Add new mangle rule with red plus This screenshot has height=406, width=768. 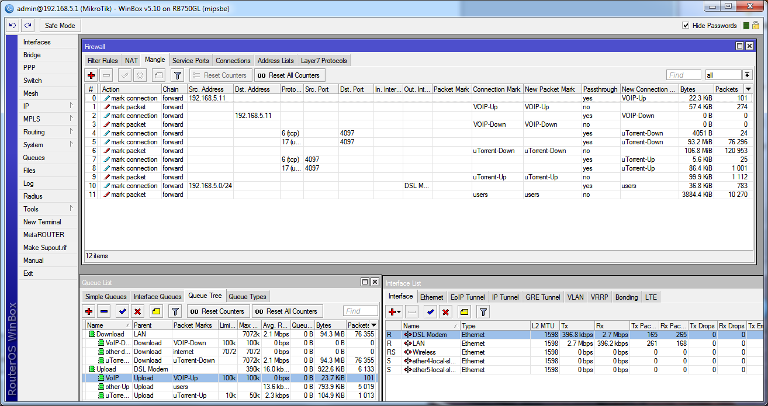coord(91,75)
